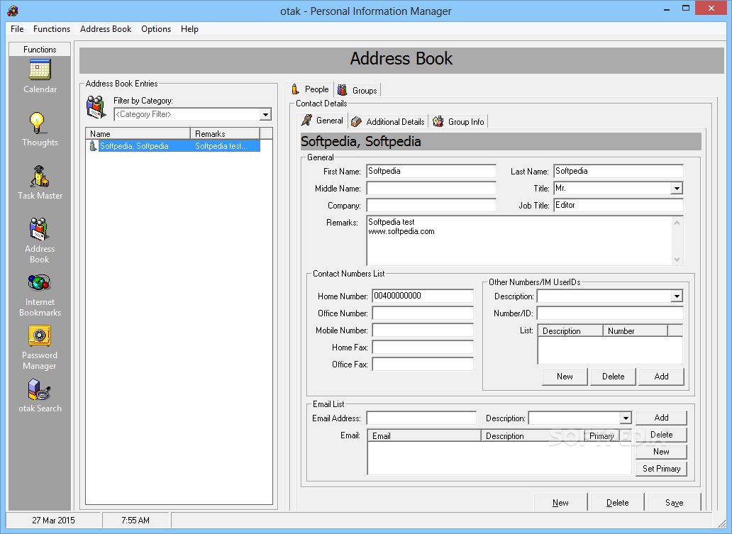Open the Address Book menu
Viewport: 732px width, 534px height.
tap(106, 29)
